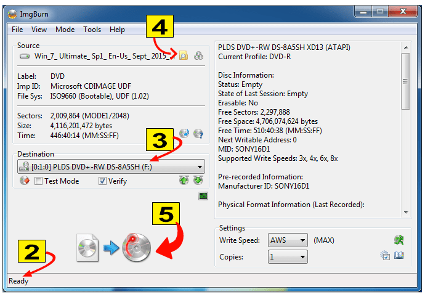Browse for a source image file

184,55
